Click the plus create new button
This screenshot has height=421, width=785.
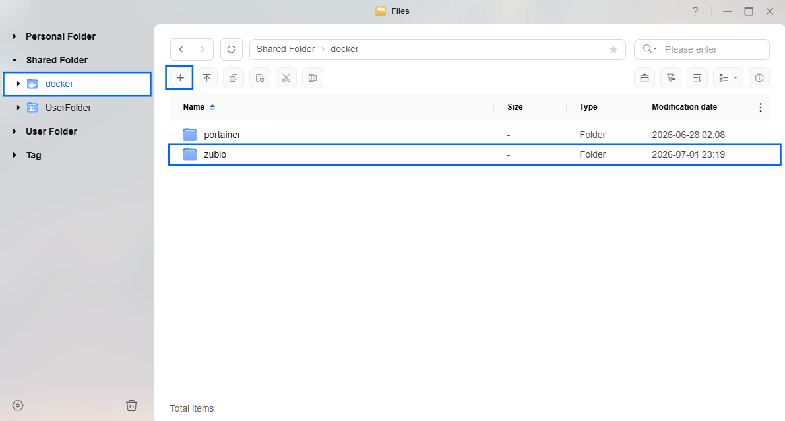pos(180,78)
